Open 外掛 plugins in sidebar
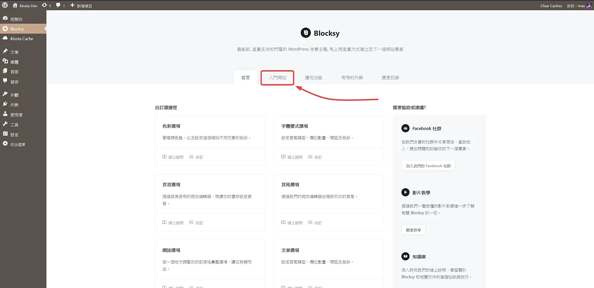This screenshot has height=288, width=594. pyautogui.click(x=23, y=105)
